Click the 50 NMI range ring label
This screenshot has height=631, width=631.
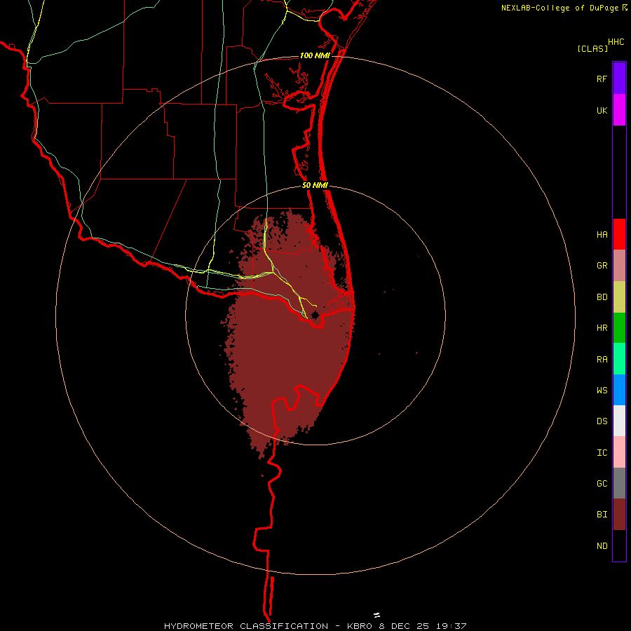click(x=315, y=185)
